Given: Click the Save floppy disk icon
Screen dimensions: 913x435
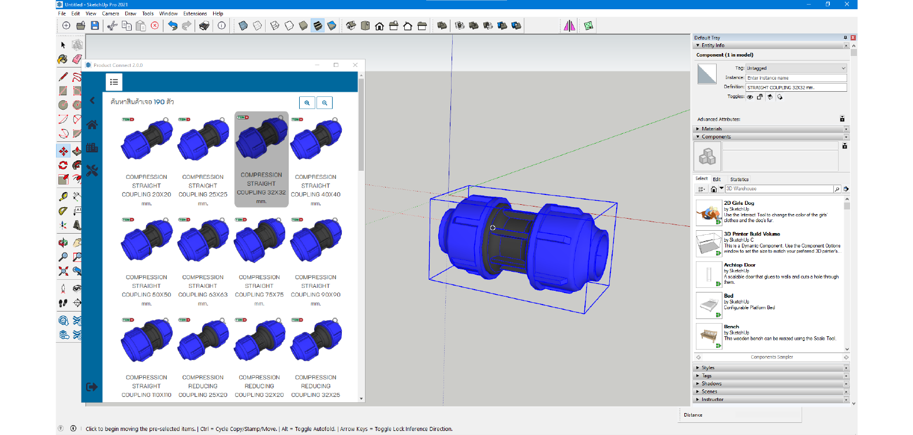Looking at the screenshot, I should tap(95, 25).
